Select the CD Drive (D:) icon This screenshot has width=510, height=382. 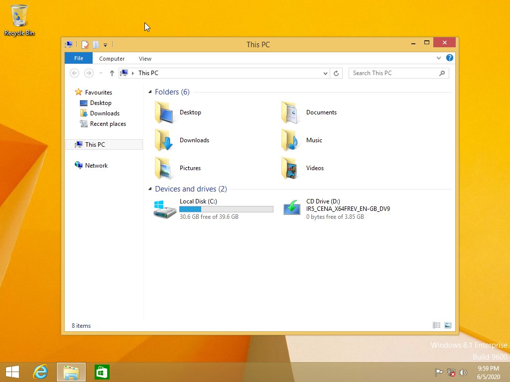[291, 207]
